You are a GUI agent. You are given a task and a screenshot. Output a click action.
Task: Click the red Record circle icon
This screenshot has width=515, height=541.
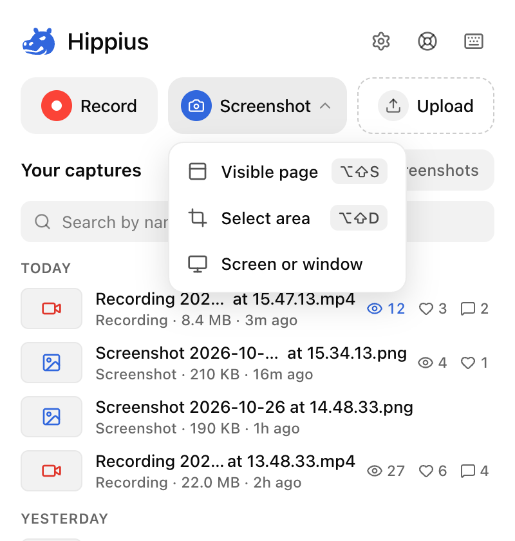coord(57,106)
